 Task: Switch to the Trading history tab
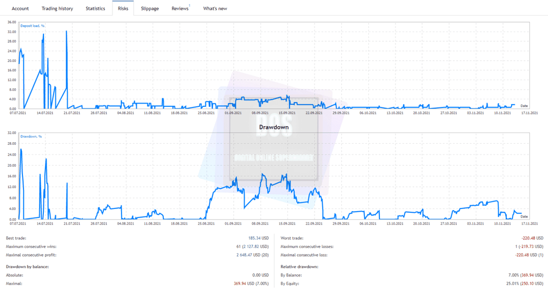[x=57, y=9]
